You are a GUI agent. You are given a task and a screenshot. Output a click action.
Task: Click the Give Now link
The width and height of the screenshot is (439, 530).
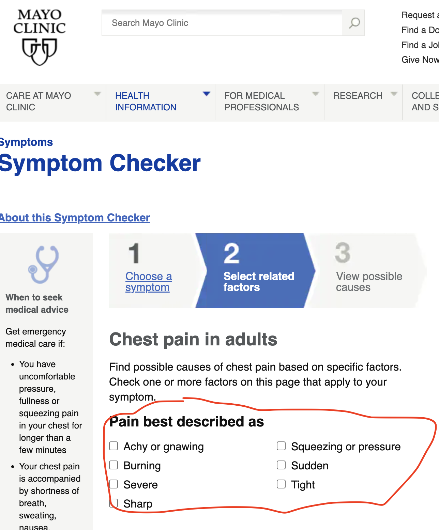tap(420, 59)
